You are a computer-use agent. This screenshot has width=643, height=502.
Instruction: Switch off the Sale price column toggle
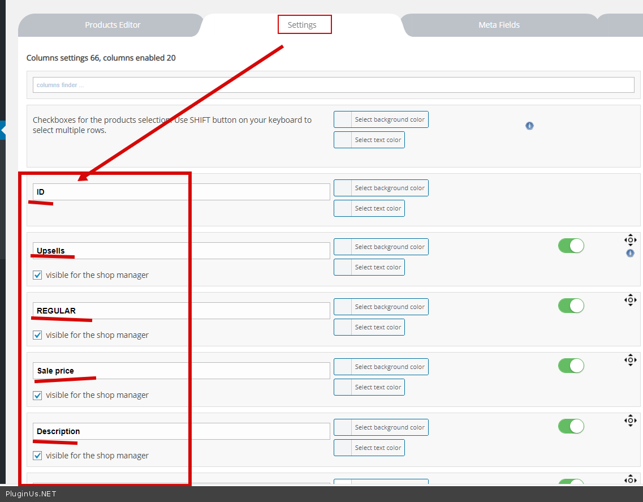click(571, 366)
